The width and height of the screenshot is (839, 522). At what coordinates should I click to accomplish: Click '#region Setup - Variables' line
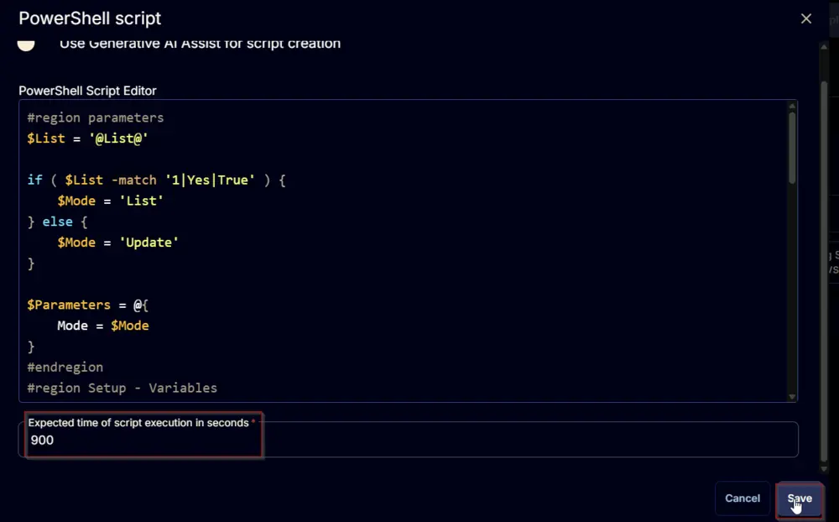click(122, 389)
